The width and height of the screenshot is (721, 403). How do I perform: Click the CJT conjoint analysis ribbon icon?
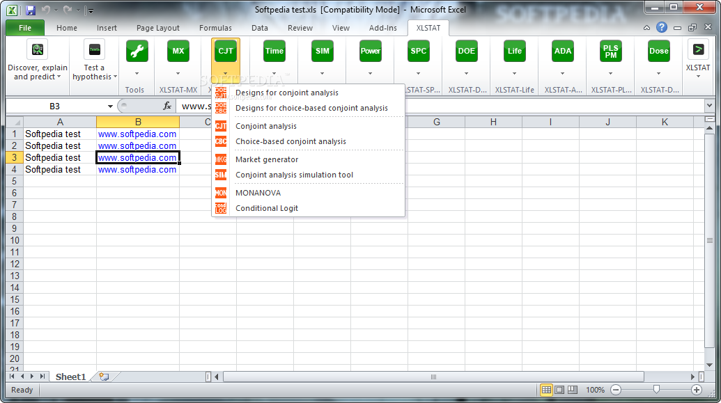225,51
